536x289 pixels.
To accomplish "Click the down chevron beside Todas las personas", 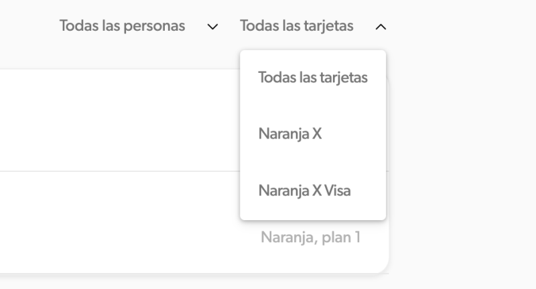I will 212,27.
